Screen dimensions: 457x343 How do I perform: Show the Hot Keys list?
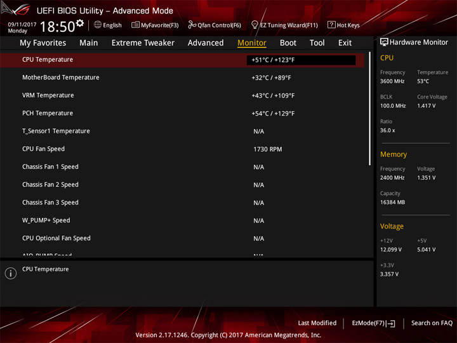pyautogui.click(x=343, y=25)
